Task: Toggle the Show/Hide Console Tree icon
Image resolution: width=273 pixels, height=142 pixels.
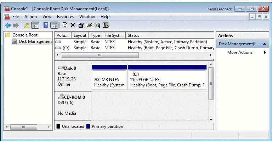Action: 35,25
